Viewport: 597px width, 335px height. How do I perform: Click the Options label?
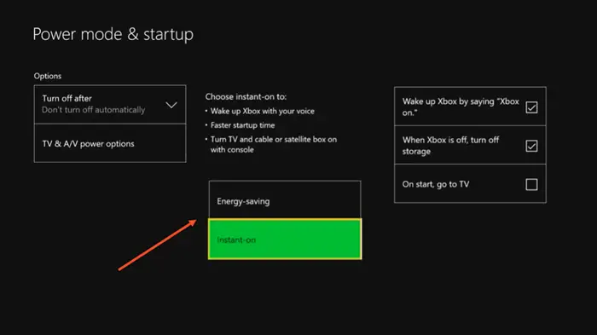(48, 76)
